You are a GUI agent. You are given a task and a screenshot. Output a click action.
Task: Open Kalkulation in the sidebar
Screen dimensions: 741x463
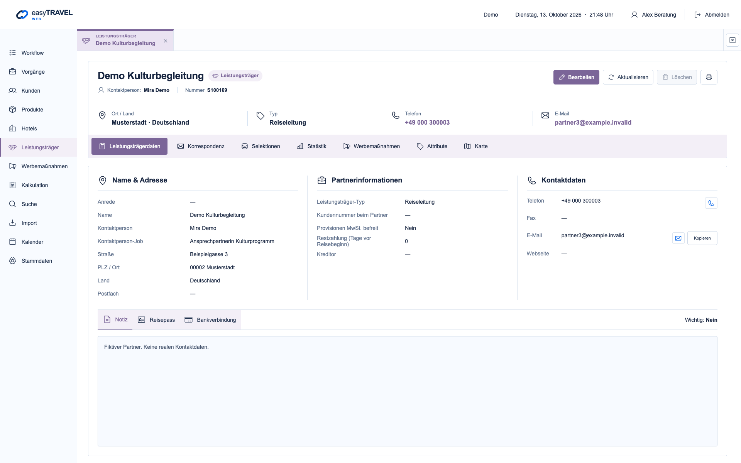tap(39, 185)
